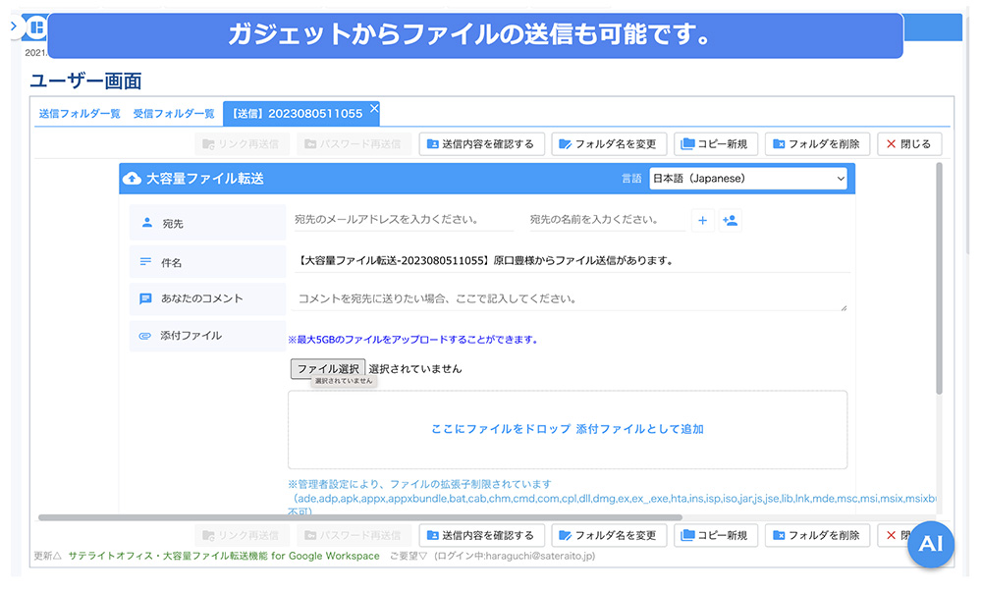This screenshot has height=591, width=982.
Task: Click the 更新△ link
Action: [47, 556]
